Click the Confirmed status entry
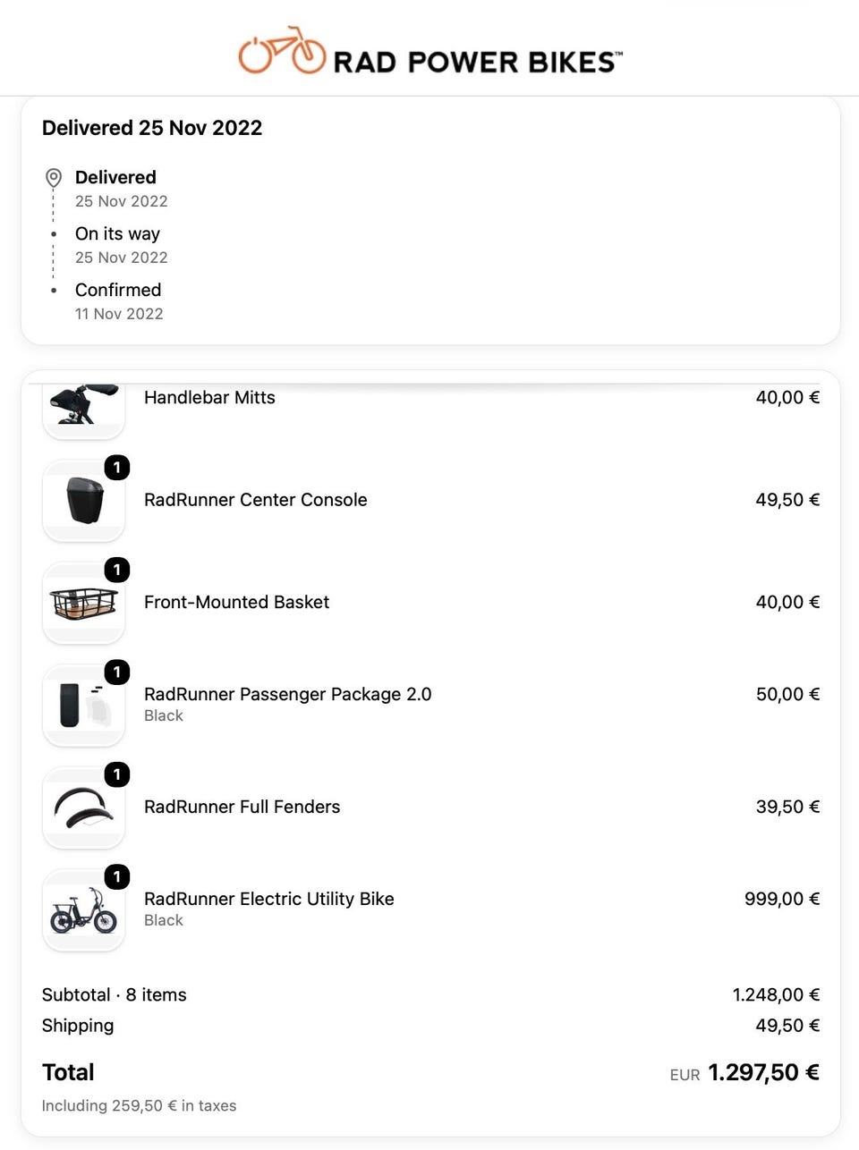 [x=118, y=300]
